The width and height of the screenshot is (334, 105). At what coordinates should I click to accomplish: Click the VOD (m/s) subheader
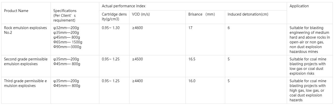point(141,14)
